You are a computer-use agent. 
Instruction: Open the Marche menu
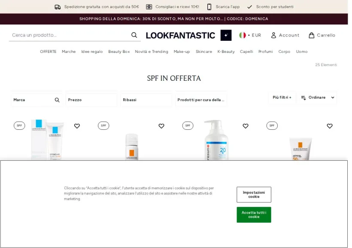(x=69, y=52)
